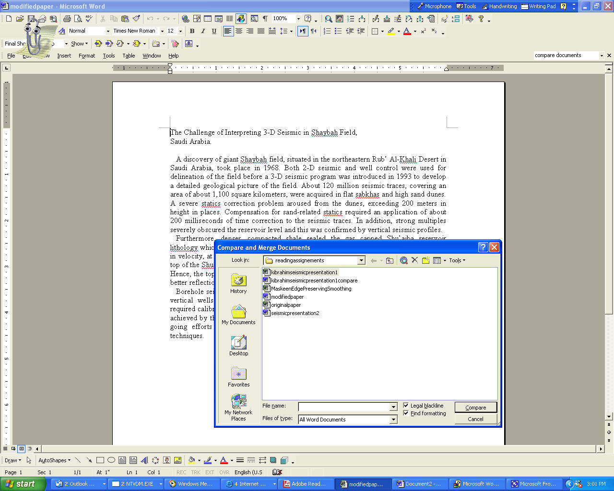Viewport: 614px width, 491px height.
Task: Open the Insert menu
Action: 64,56
